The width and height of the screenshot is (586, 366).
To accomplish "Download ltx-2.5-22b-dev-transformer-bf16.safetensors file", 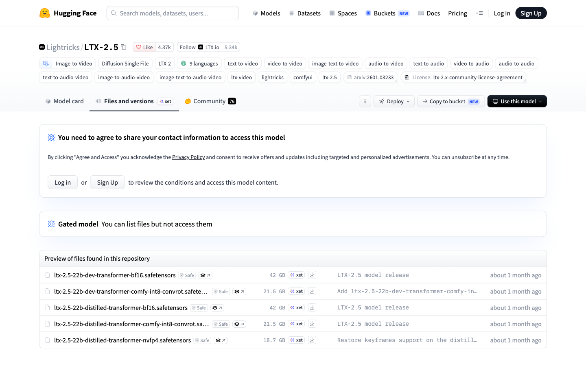I will tap(312, 275).
